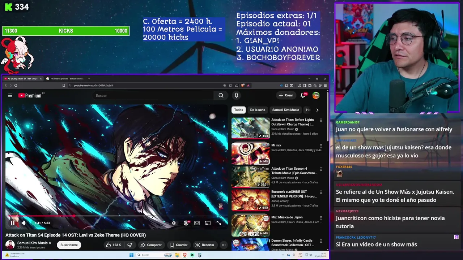Click the Kick logo in stream overlay
This screenshot has width=463, height=260.
(x=8, y=7)
